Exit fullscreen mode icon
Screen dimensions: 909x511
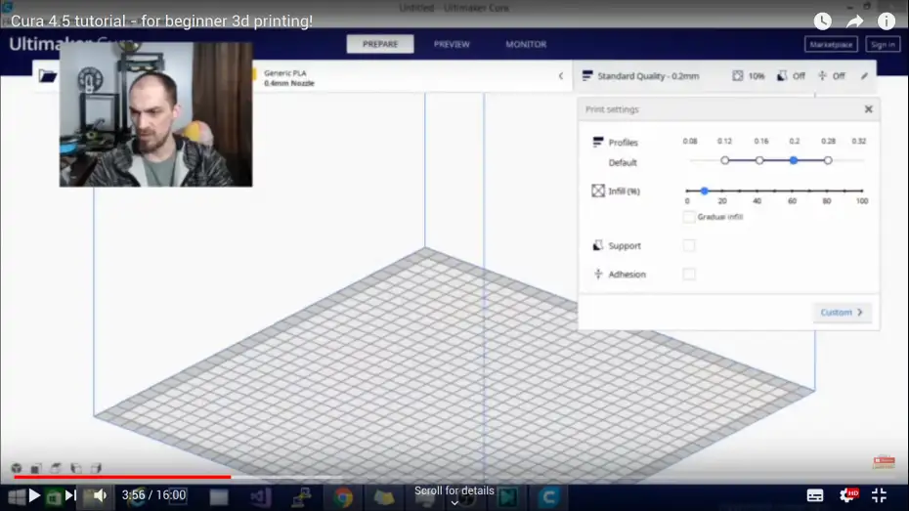879,495
